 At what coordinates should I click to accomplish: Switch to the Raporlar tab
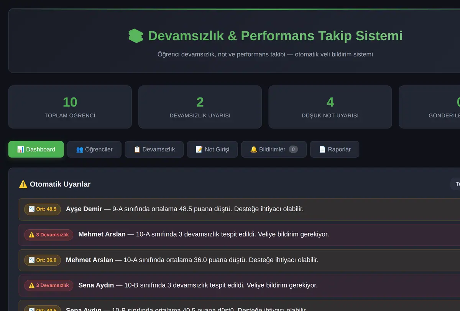[335, 150]
